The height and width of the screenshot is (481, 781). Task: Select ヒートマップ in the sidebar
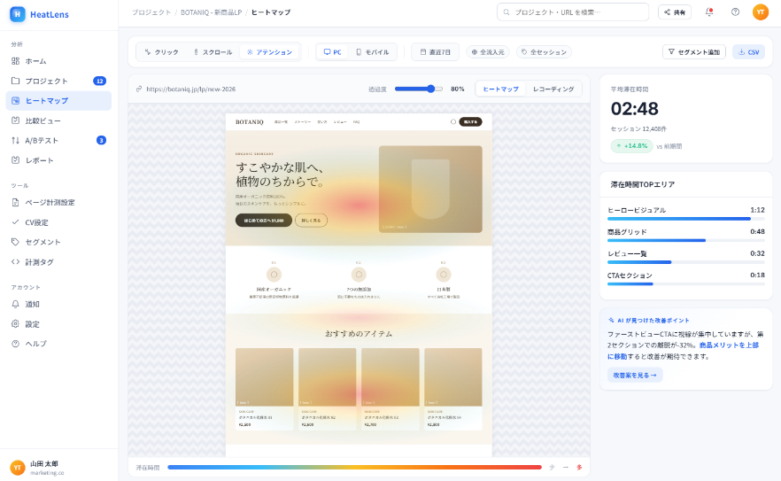(x=58, y=101)
